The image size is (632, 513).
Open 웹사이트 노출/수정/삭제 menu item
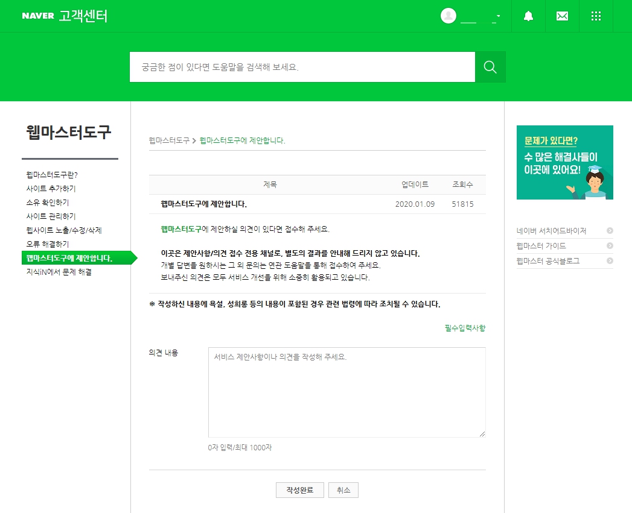[64, 230]
